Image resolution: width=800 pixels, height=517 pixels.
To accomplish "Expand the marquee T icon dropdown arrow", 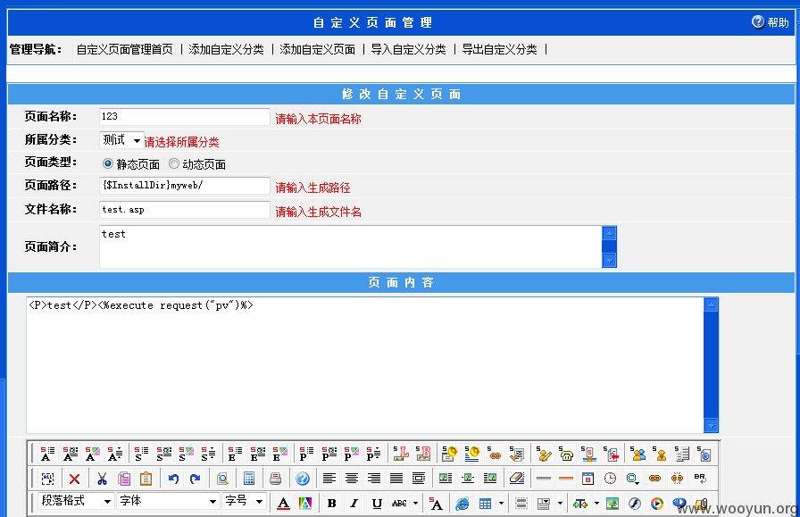I will 596,504.
